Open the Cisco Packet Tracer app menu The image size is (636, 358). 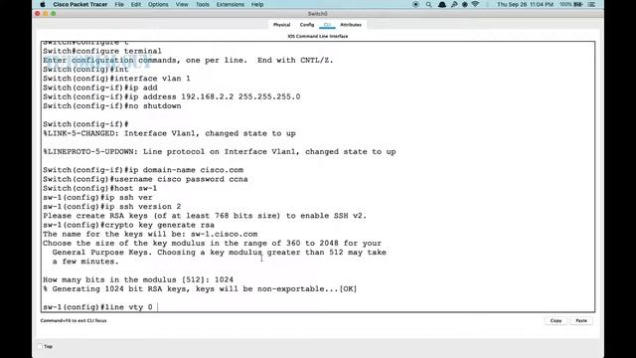coord(79,4)
